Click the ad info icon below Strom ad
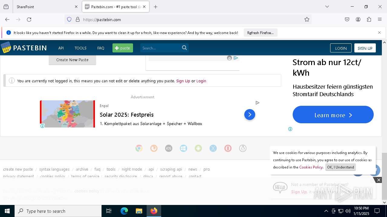Image resolution: width=387 pixels, height=217 pixels. point(290,129)
